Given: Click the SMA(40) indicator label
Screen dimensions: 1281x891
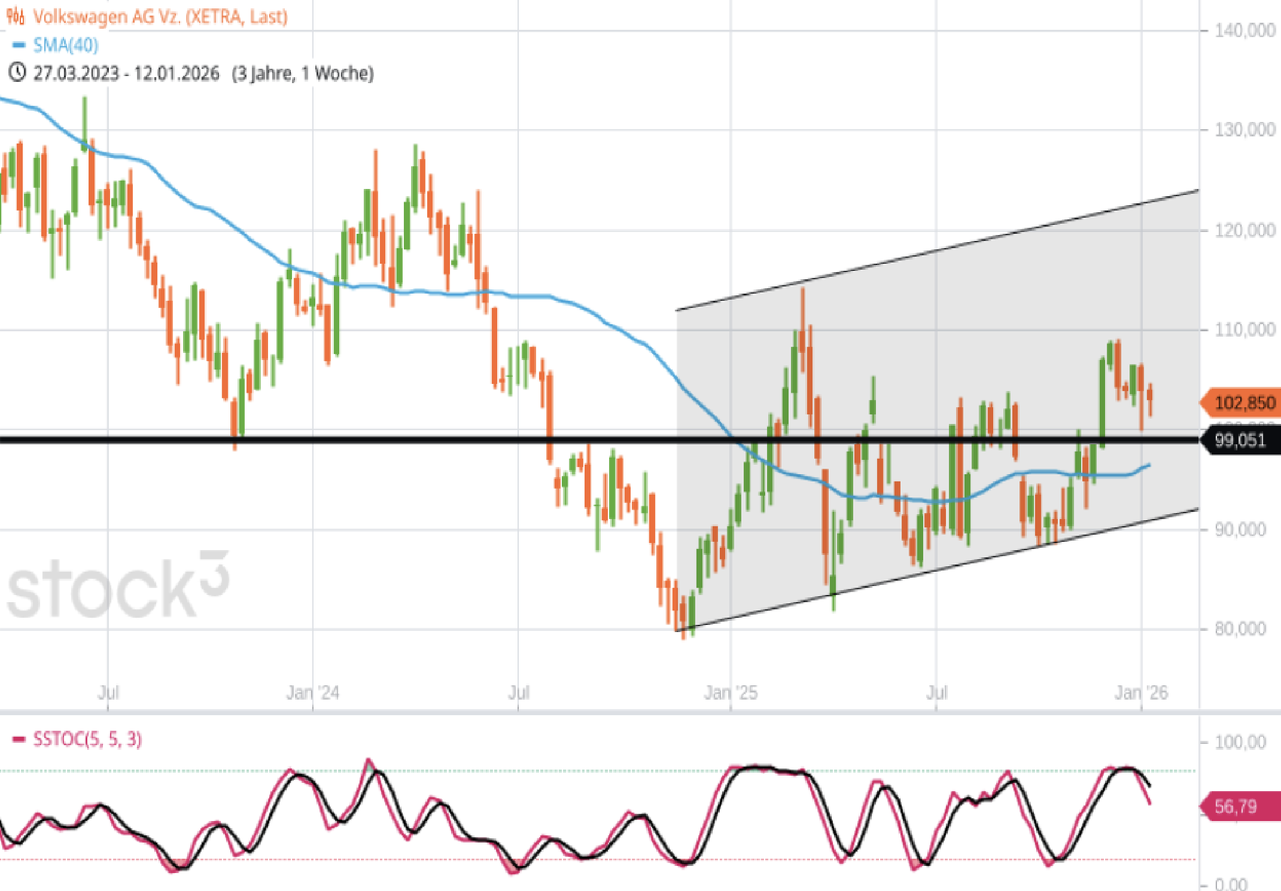Looking at the screenshot, I should (66, 45).
